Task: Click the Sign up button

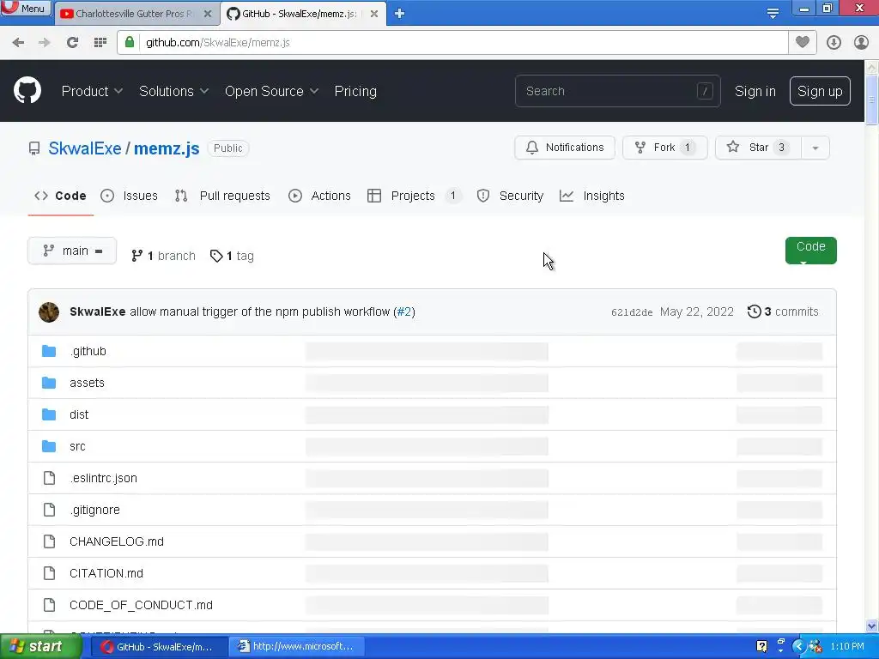Action: [x=820, y=91]
